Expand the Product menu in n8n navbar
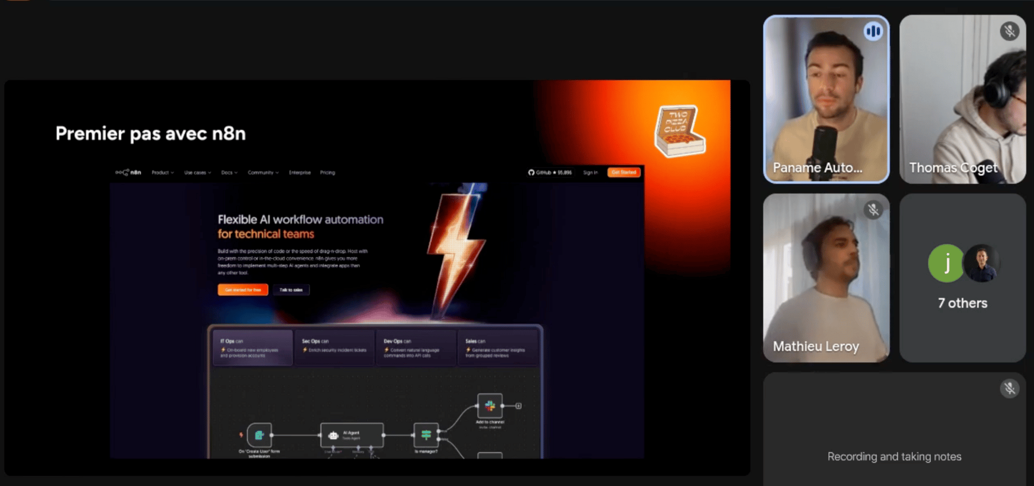Image resolution: width=1034 pixels, height=486 pixels. (163, 172)
